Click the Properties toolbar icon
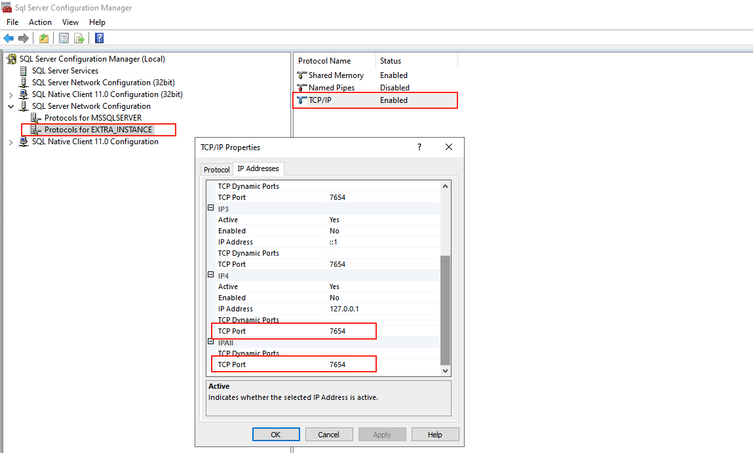Viewport: 753px width, 453px height. 64,38
